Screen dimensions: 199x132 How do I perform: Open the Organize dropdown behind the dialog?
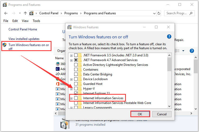click(x=61, y=51)
